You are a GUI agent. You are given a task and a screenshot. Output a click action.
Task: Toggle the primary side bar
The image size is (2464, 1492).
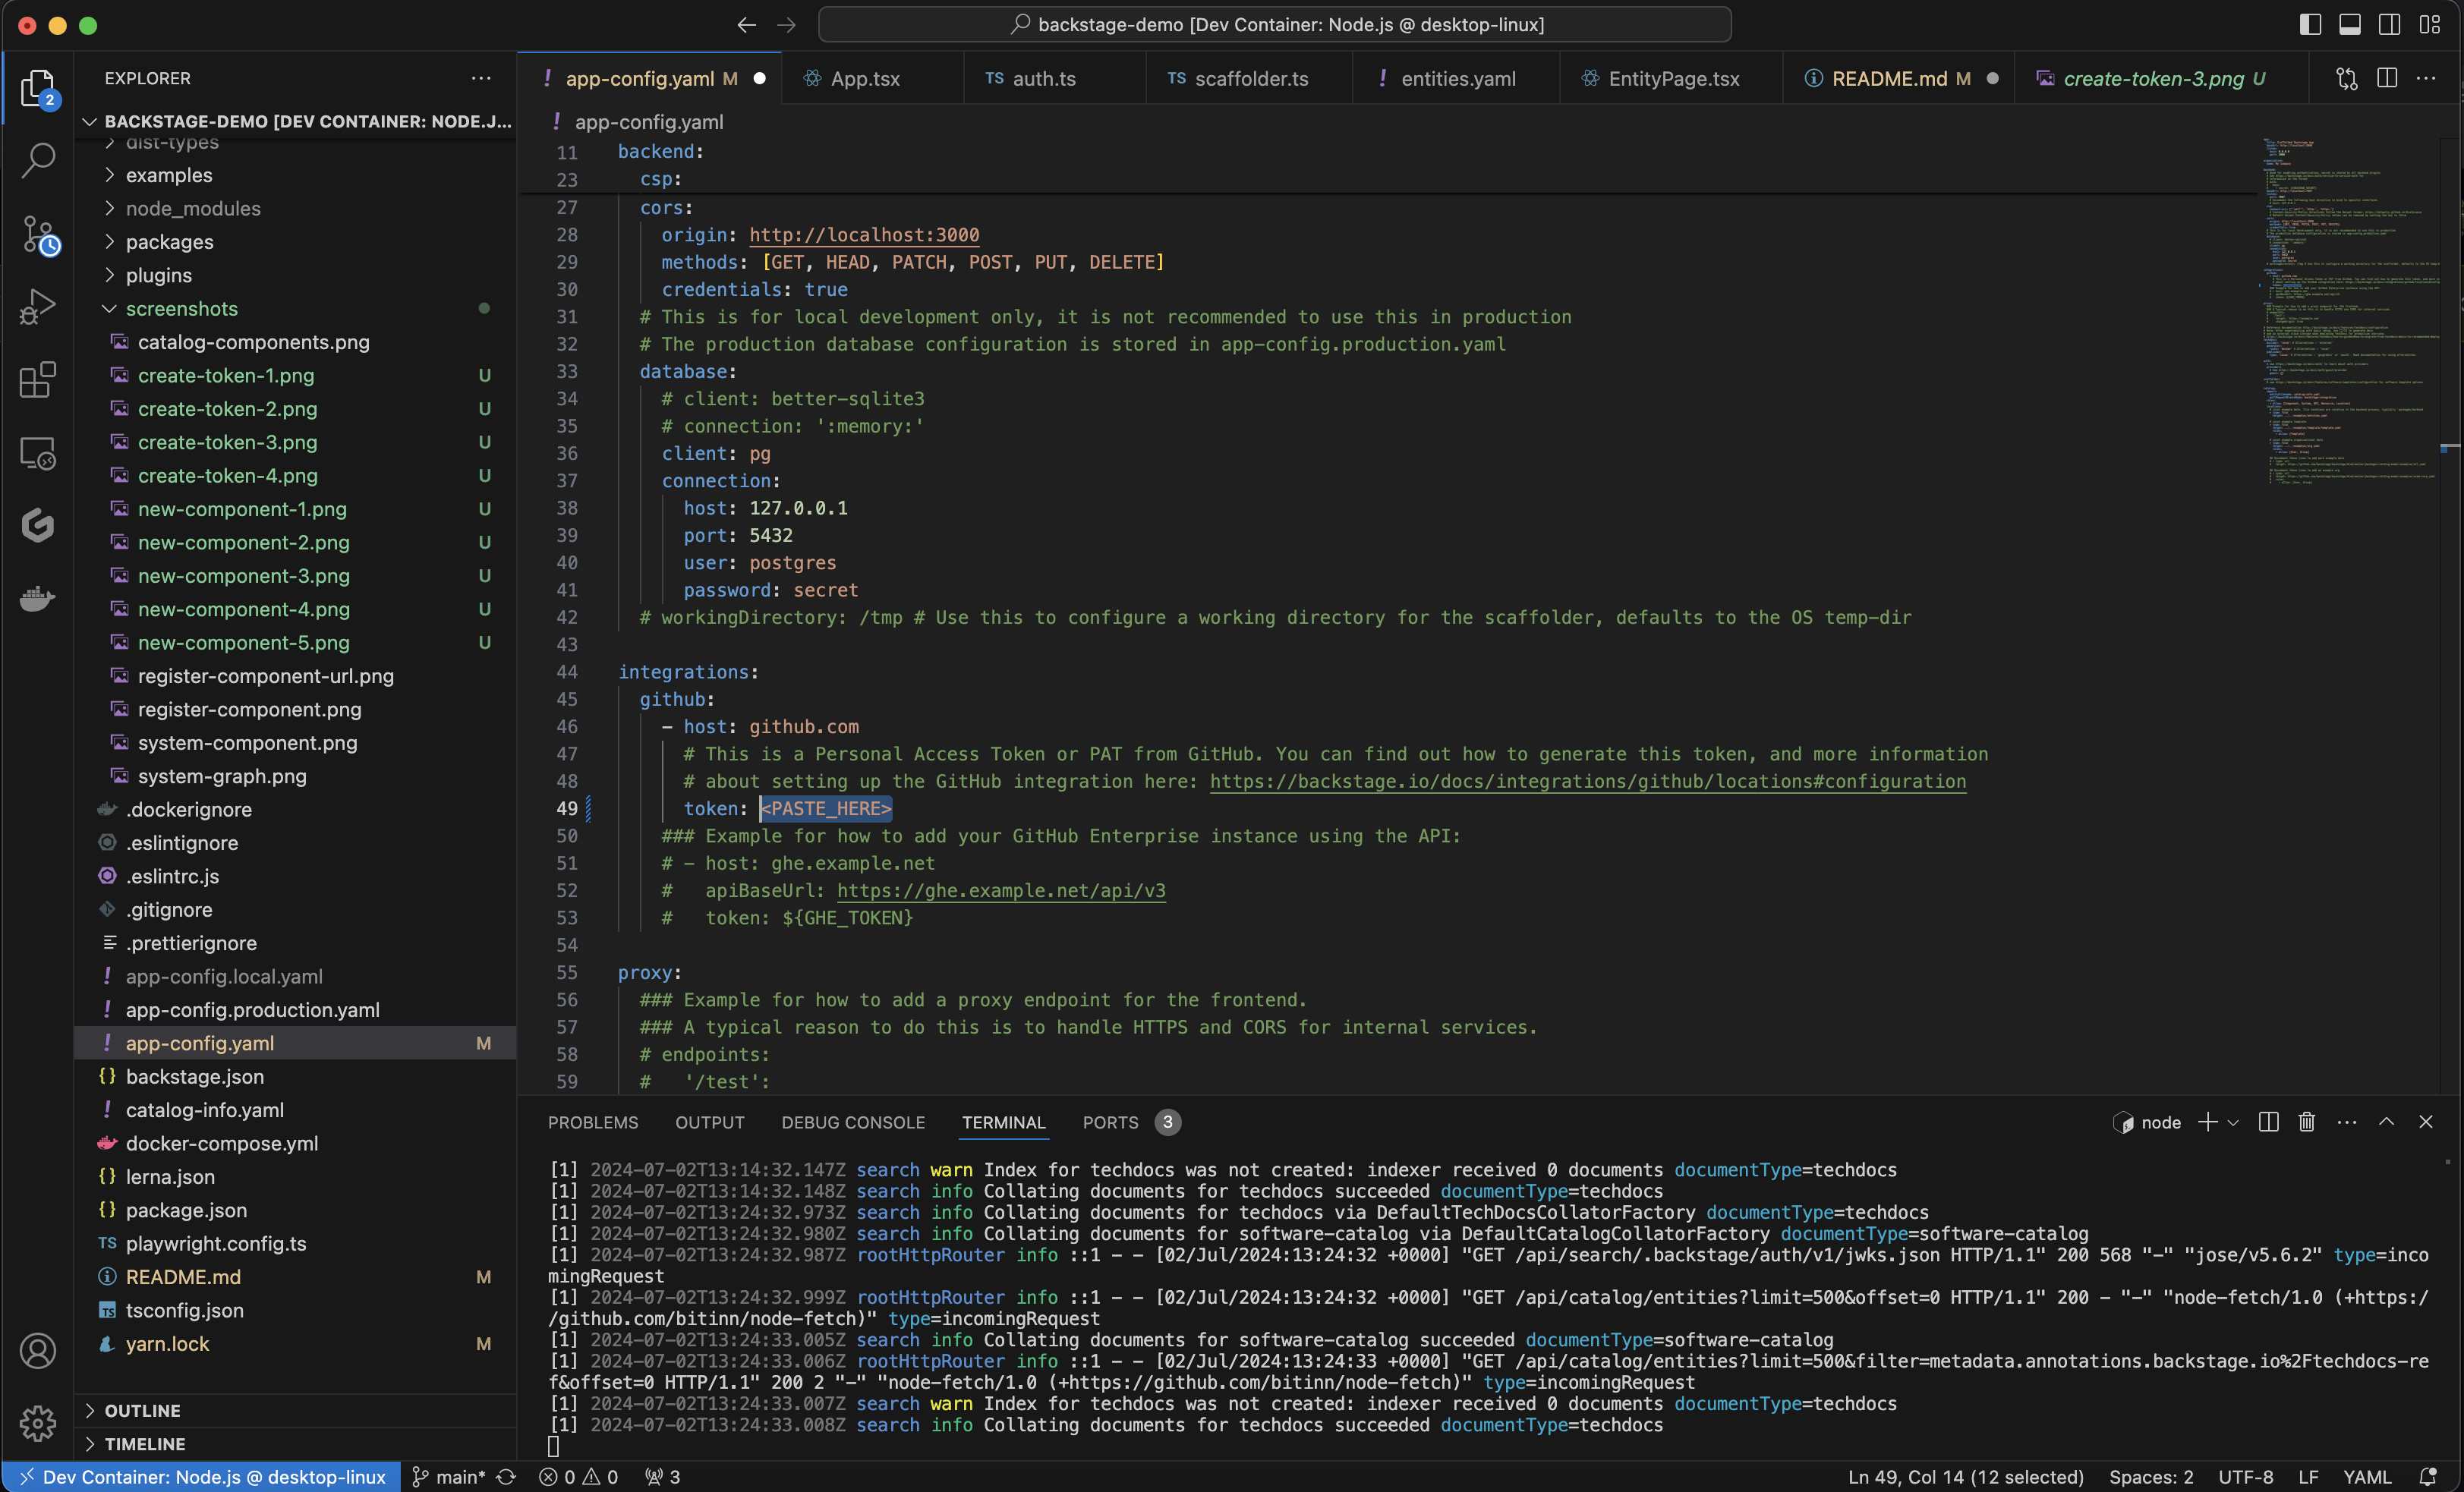[2310, 25]
